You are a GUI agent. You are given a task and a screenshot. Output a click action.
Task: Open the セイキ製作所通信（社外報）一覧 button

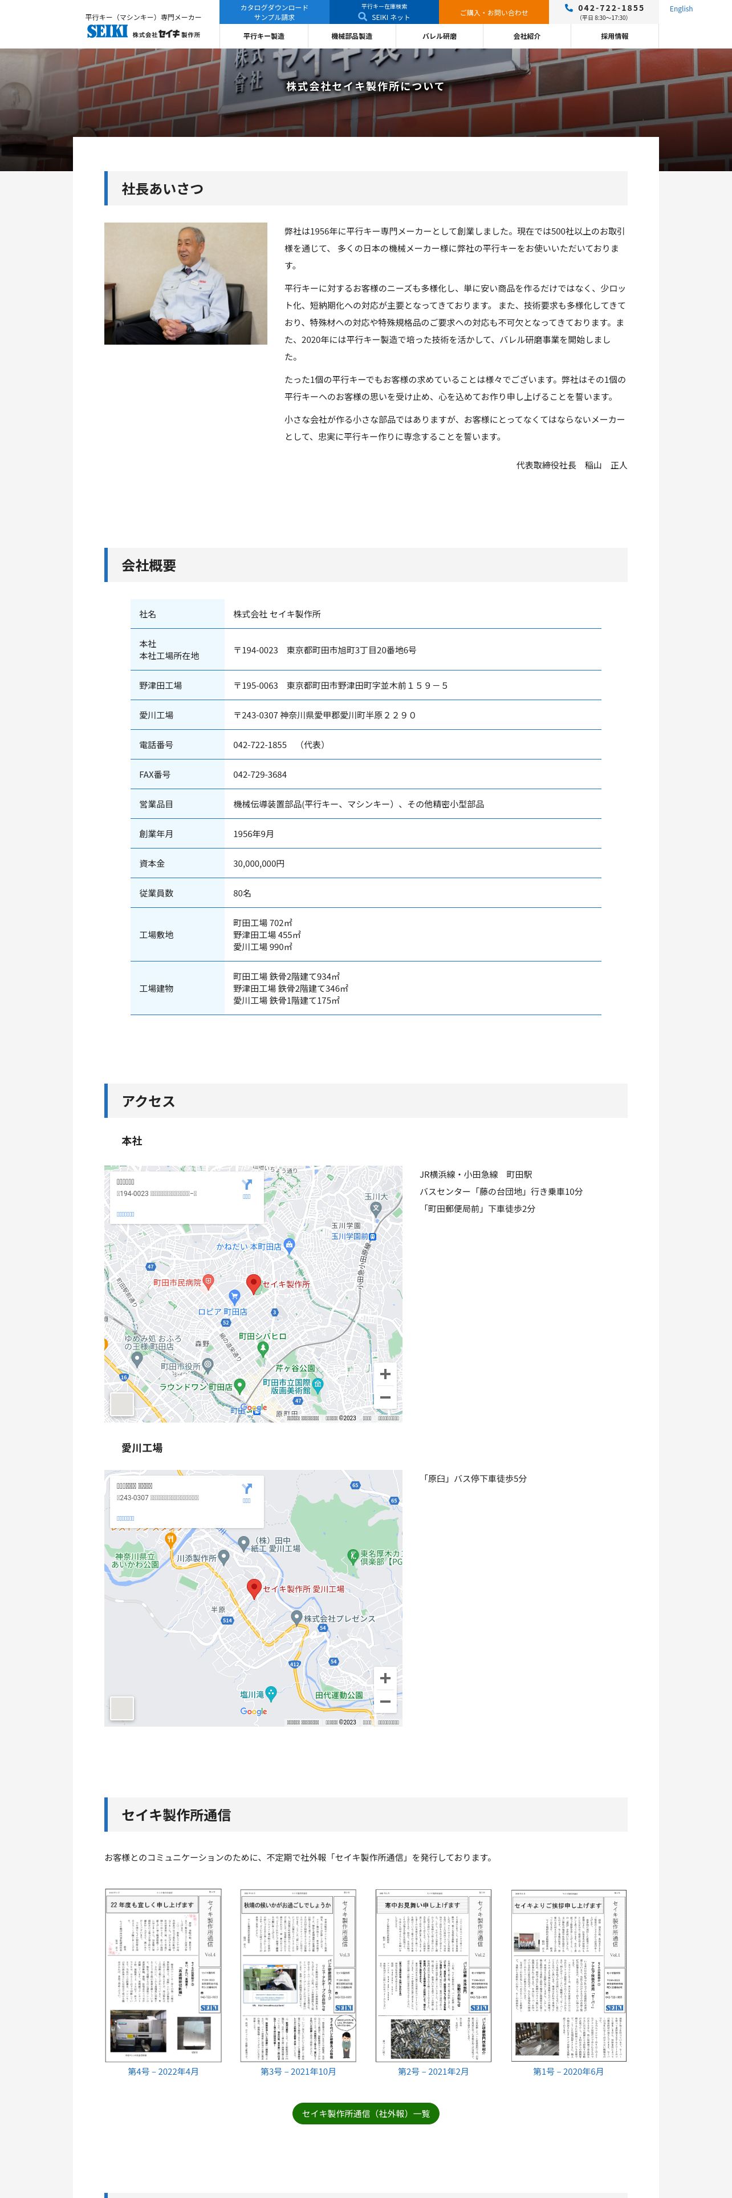365,2114
